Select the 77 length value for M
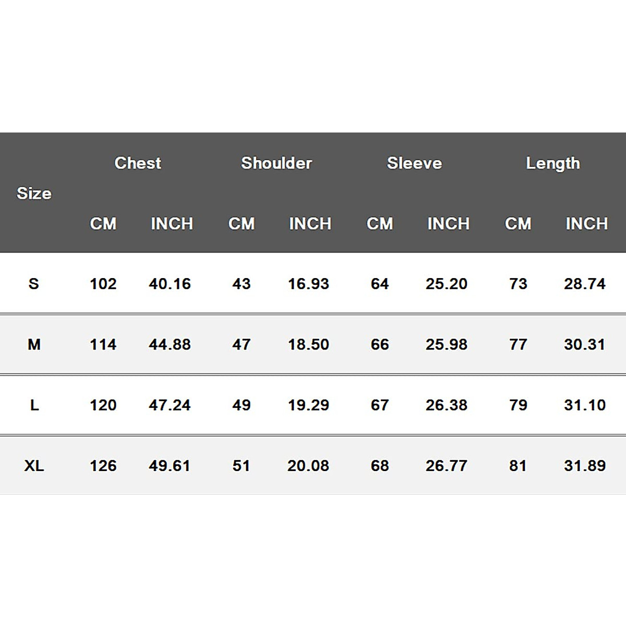Image resolution: width=626 pixels, height=626 pixels. pyautogui.click(x=518, y=344)
